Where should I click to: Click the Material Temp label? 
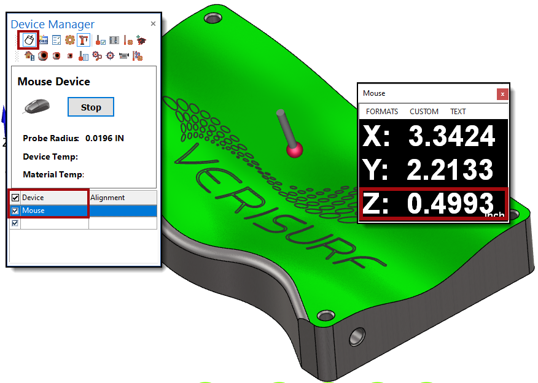click(53, 174)
